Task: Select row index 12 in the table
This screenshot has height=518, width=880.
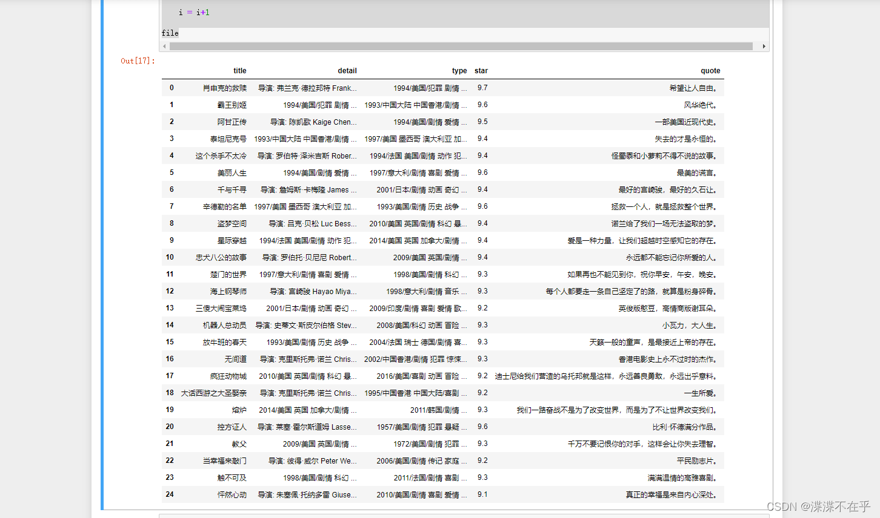Action: (x=170, y=291)
